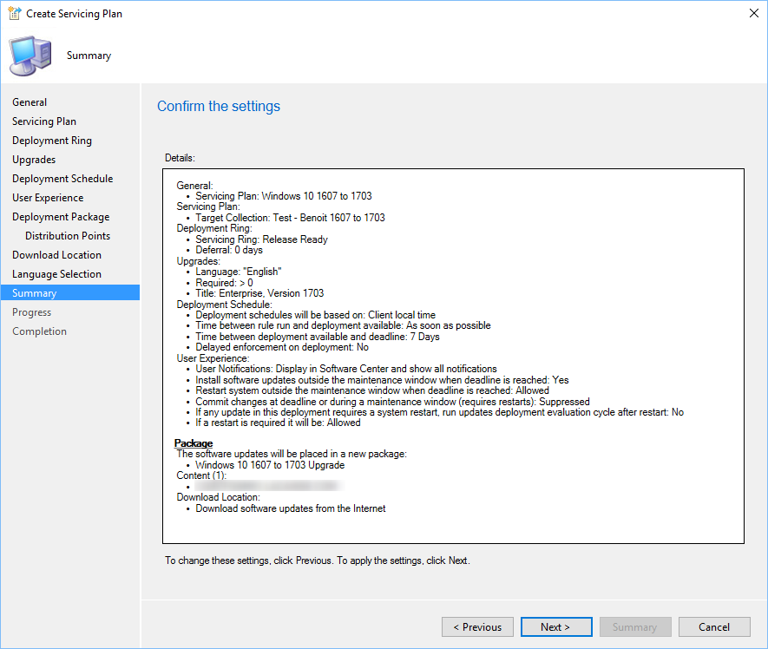Click 'If a restart is required' line
768x649 pixels.
pyautogui.click(x=278, y=423)
